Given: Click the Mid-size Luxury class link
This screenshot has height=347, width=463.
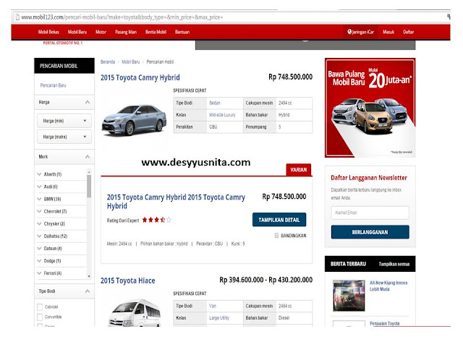Looking at the screenshot, I should (222, 115).
